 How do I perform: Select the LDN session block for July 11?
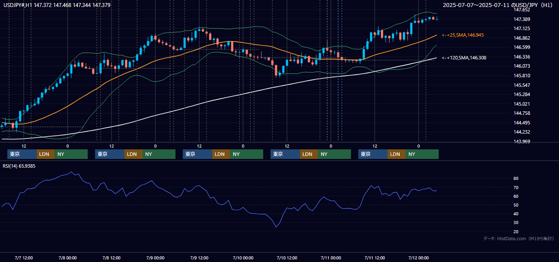point(396,154)
